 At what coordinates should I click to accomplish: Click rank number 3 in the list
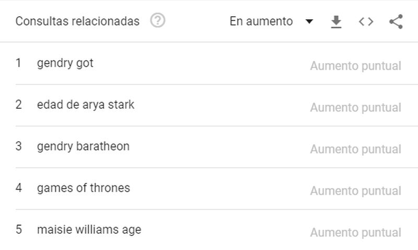coord(18,146)
